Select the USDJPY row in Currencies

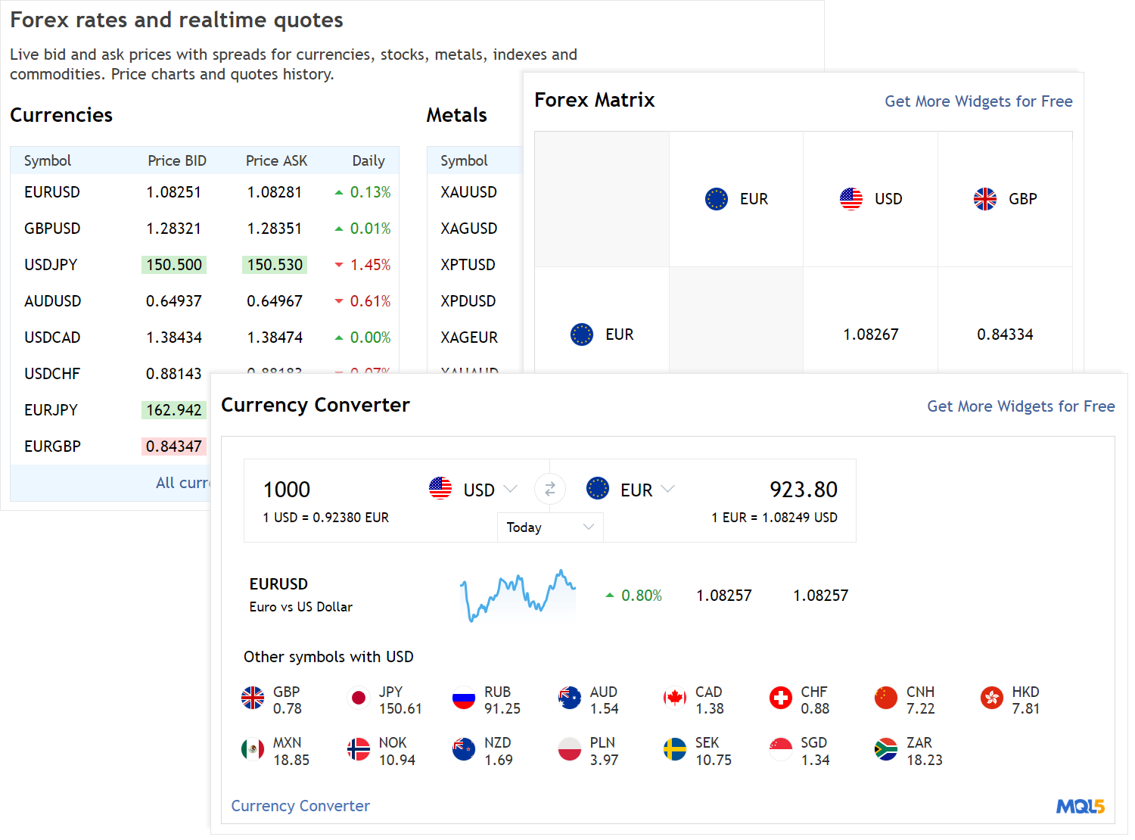pos(51,265)
